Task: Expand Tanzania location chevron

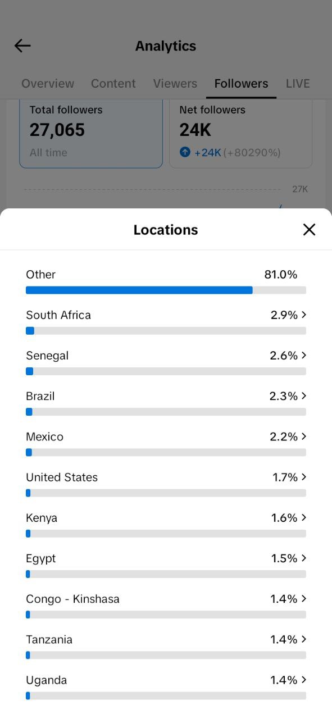Action: (x=304, y=639)
